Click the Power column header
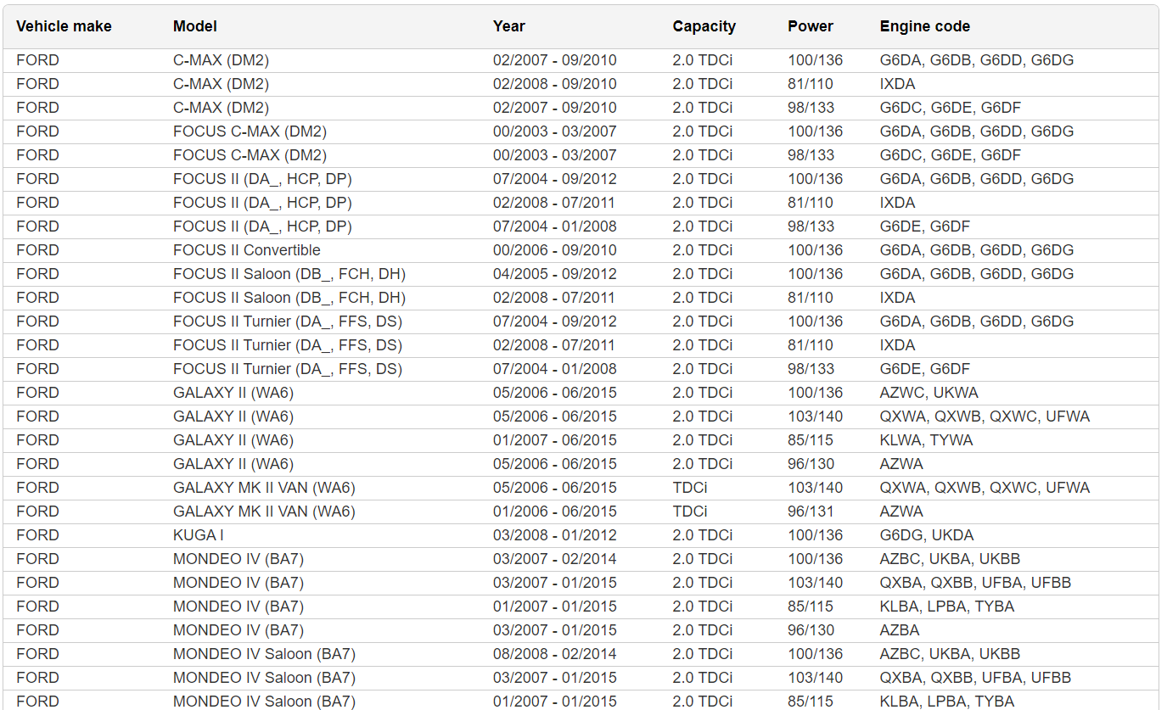Image resolution: width=1167 pixels, height=710 pixels. tap(810, 26)
